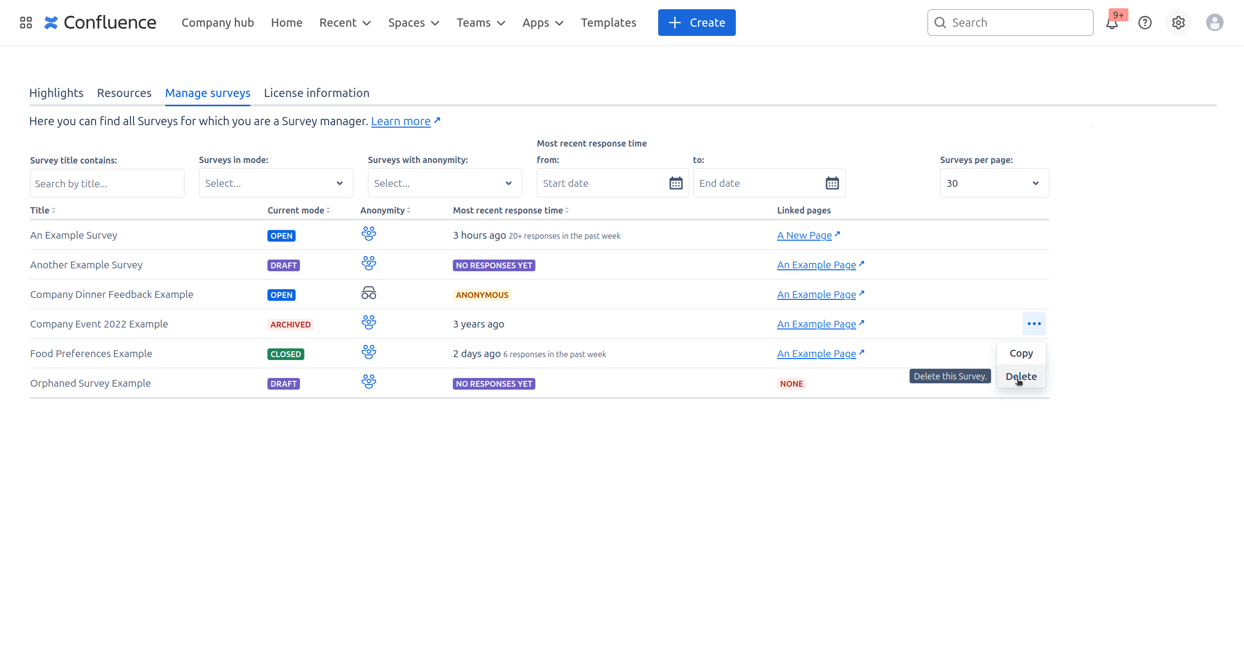Open the help question mark icon
This screenshot has height=656, width=1244.
pos(1145,23)
